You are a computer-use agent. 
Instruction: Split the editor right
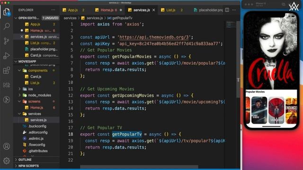[x=227, y=10]
